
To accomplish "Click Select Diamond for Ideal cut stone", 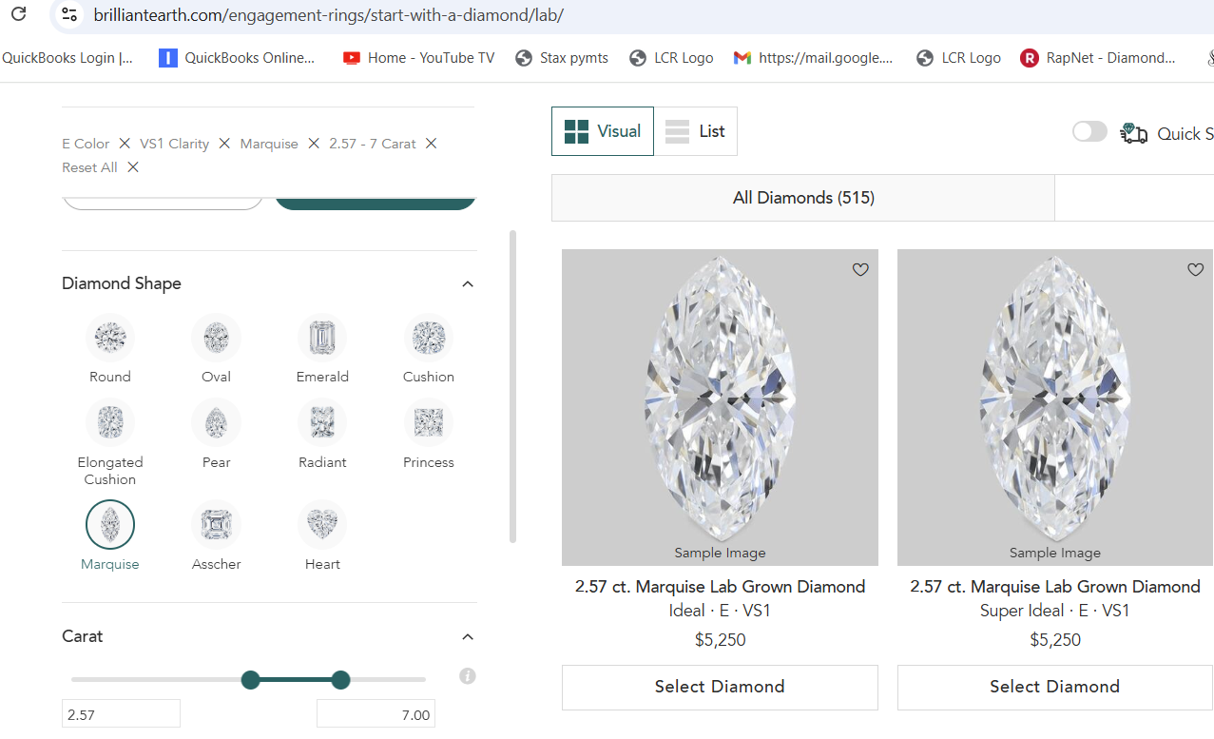I will coord(720,687).
